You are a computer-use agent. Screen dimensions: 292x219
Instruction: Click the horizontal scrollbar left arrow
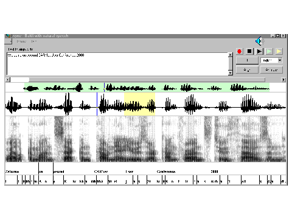7,80
